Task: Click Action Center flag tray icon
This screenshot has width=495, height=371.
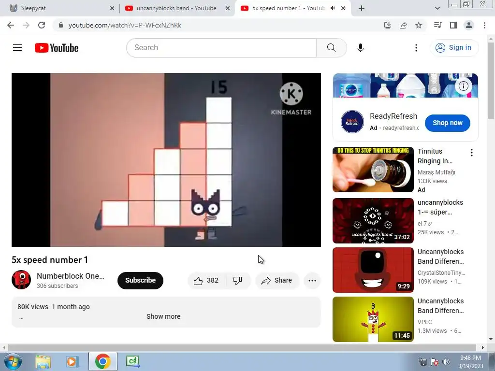Action: [435, 362]
